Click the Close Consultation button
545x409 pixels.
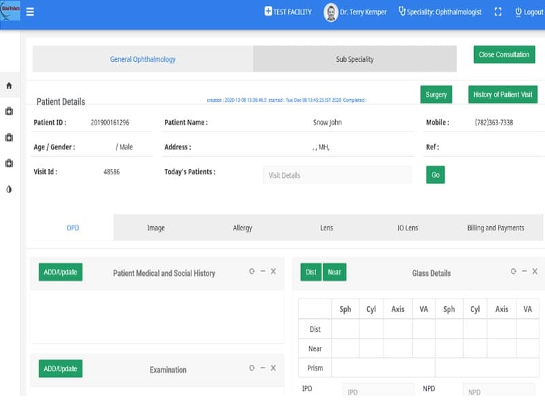tap(504, 55)
